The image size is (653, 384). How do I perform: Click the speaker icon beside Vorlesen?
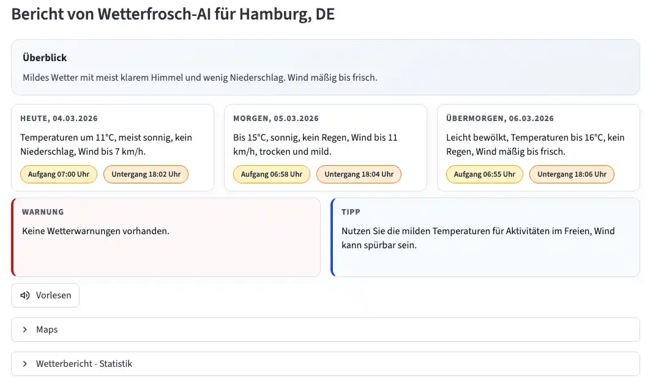tap(25, 295)
